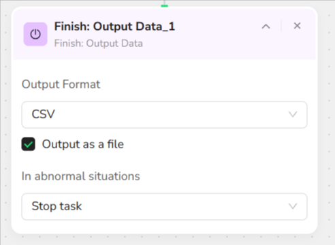The image size is (335, 245).
Task: Click the chevron arrow in the CSV field
Action: [293, 114]
